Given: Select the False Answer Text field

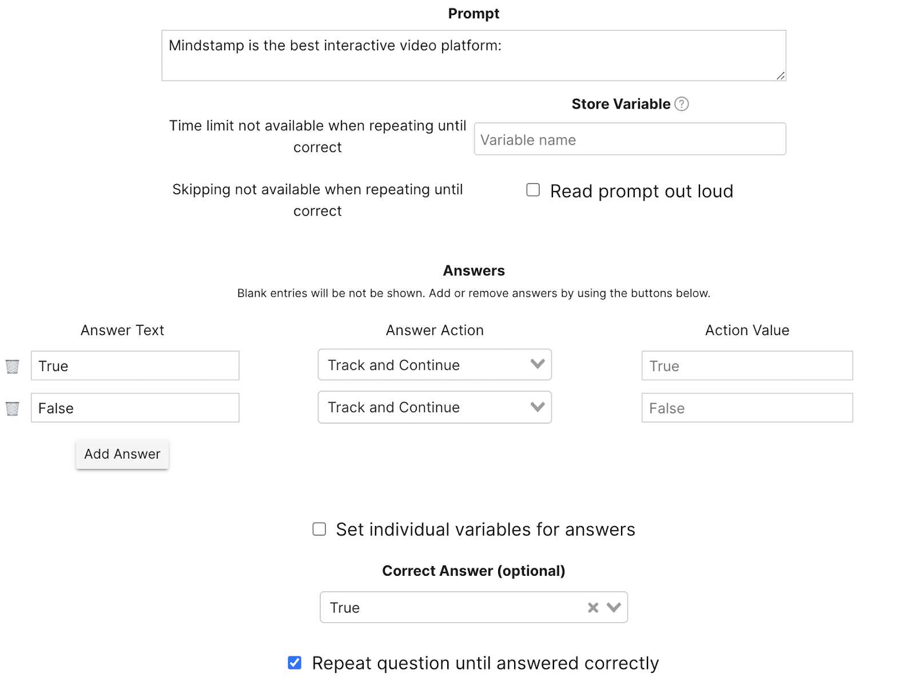Looking at the screenshot, I should pyautogui.click(x=135, y=408).
